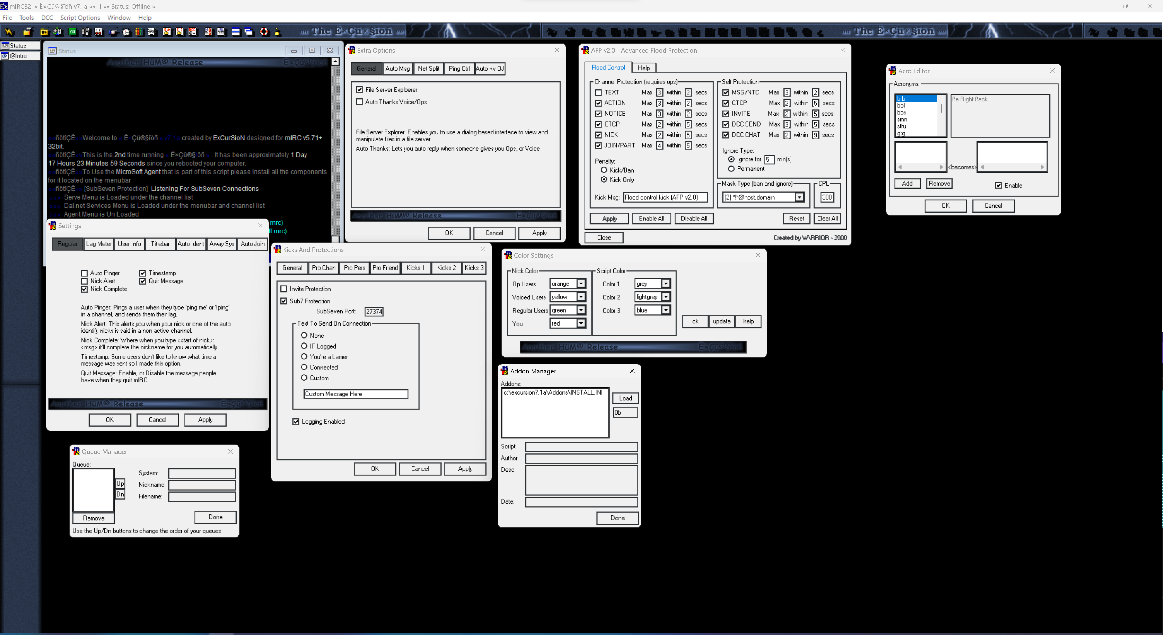Open the Mask Type dropdown list
This screenshot has width=1163, height=635.
coord(799,197)
